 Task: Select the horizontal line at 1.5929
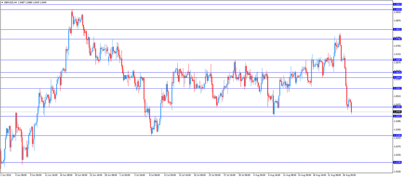coord(197,10)
